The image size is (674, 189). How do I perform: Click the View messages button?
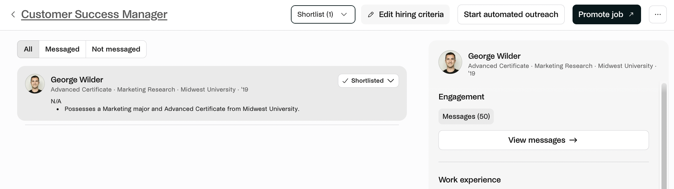[x=544, y=140]
